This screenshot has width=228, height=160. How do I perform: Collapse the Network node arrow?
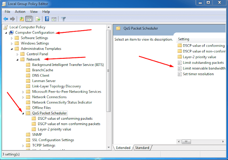(17, 60)
